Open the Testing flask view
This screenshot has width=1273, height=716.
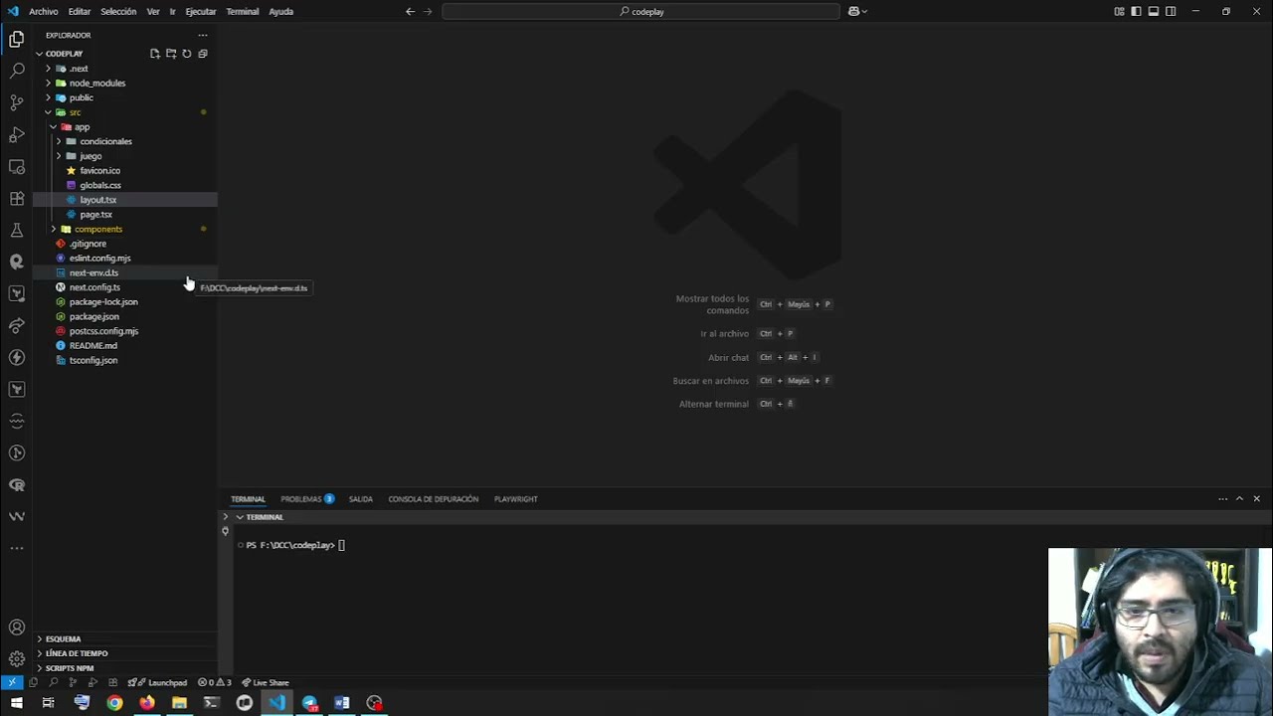(x=16, y=230)
